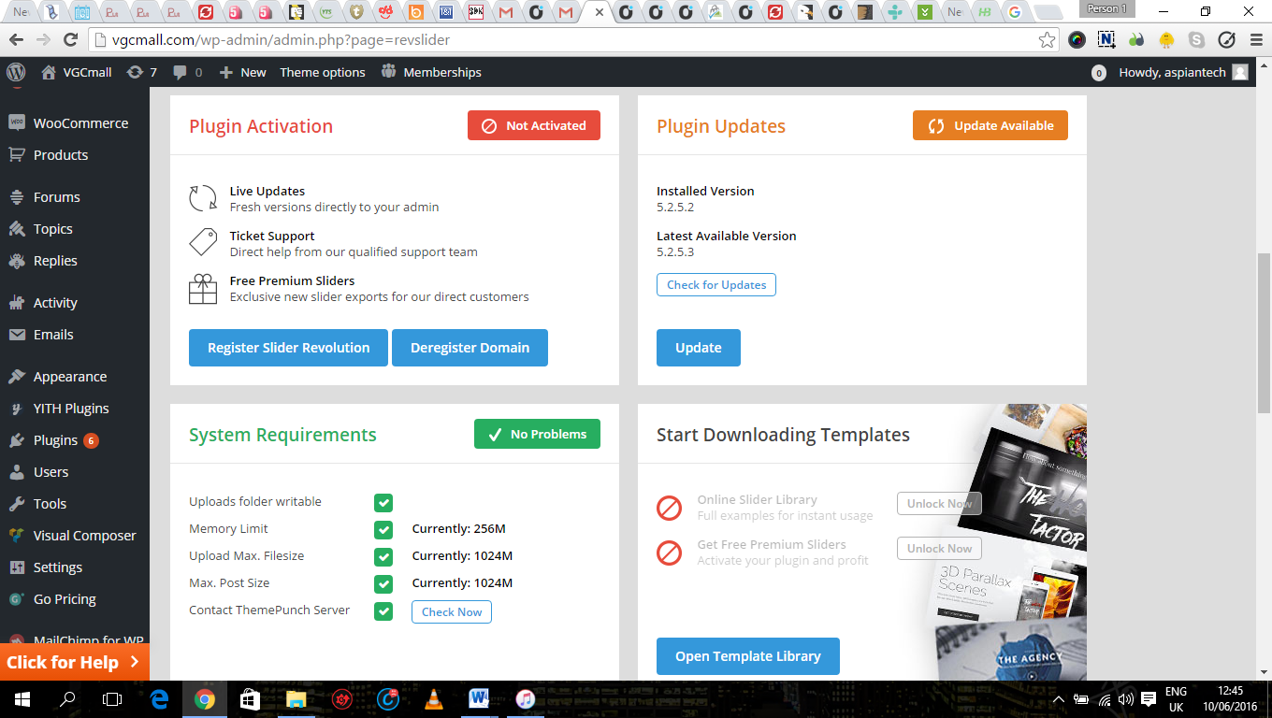Open Theme options in admin bar
Viewport: 1272px width, 718px height.
coord(323,72)
